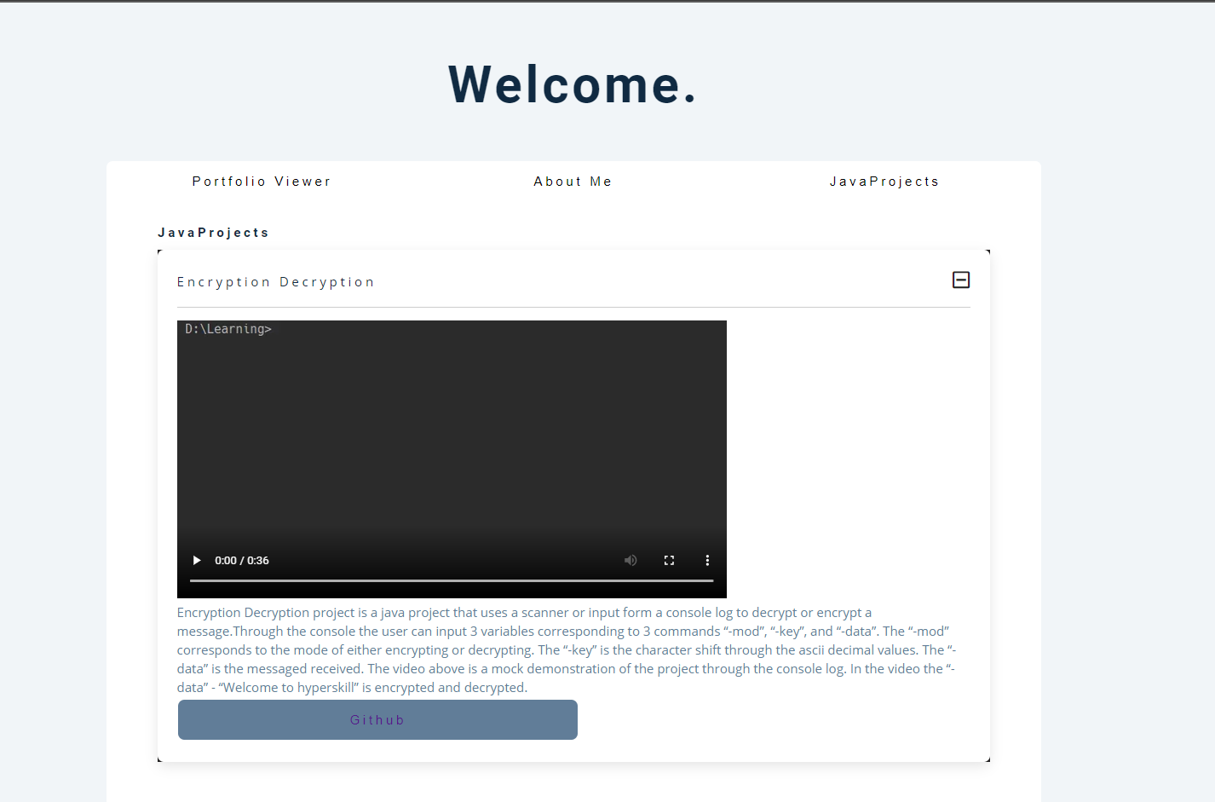Open the Github button link
The width and height of the screenshot is (1215, 802).
[x=377, y=720]
